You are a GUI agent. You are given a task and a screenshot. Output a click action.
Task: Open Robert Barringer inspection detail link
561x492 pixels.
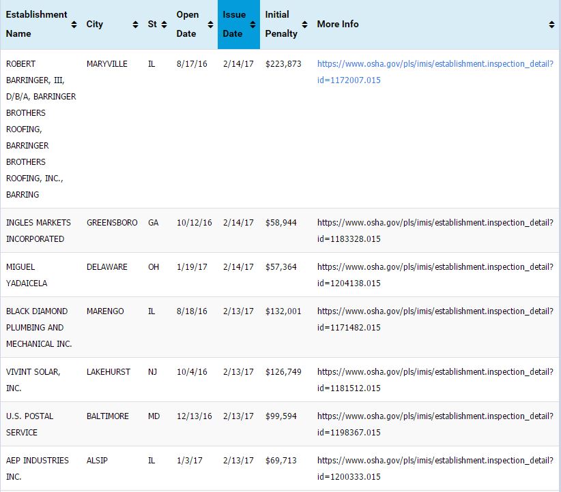pyautogui.click(x=435, y=72)
